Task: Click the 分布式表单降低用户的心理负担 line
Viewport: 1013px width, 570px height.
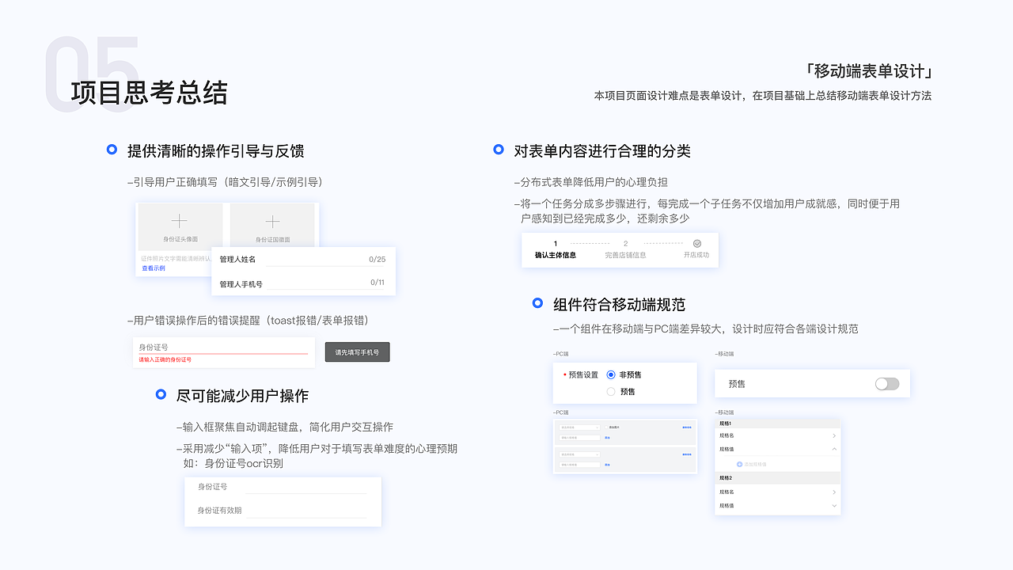Action: (x=591, y=182)
